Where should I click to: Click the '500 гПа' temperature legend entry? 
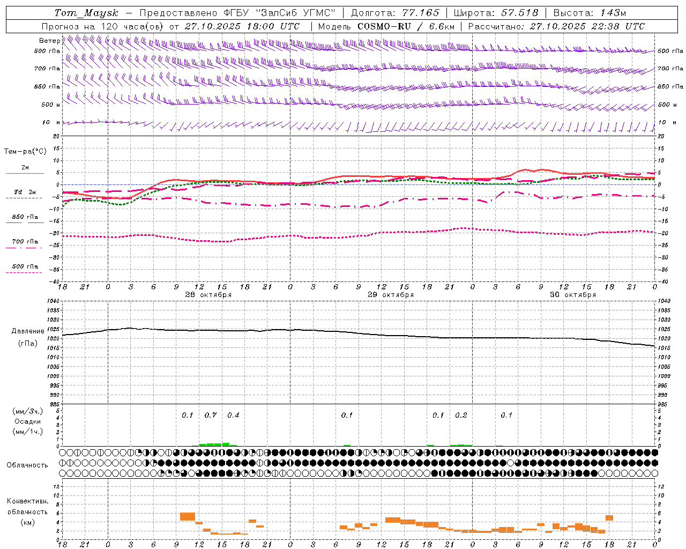click(x=25, y=266)
